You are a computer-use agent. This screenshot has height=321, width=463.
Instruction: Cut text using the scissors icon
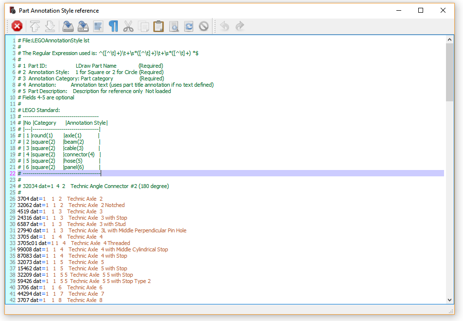[x=128, y=26]
